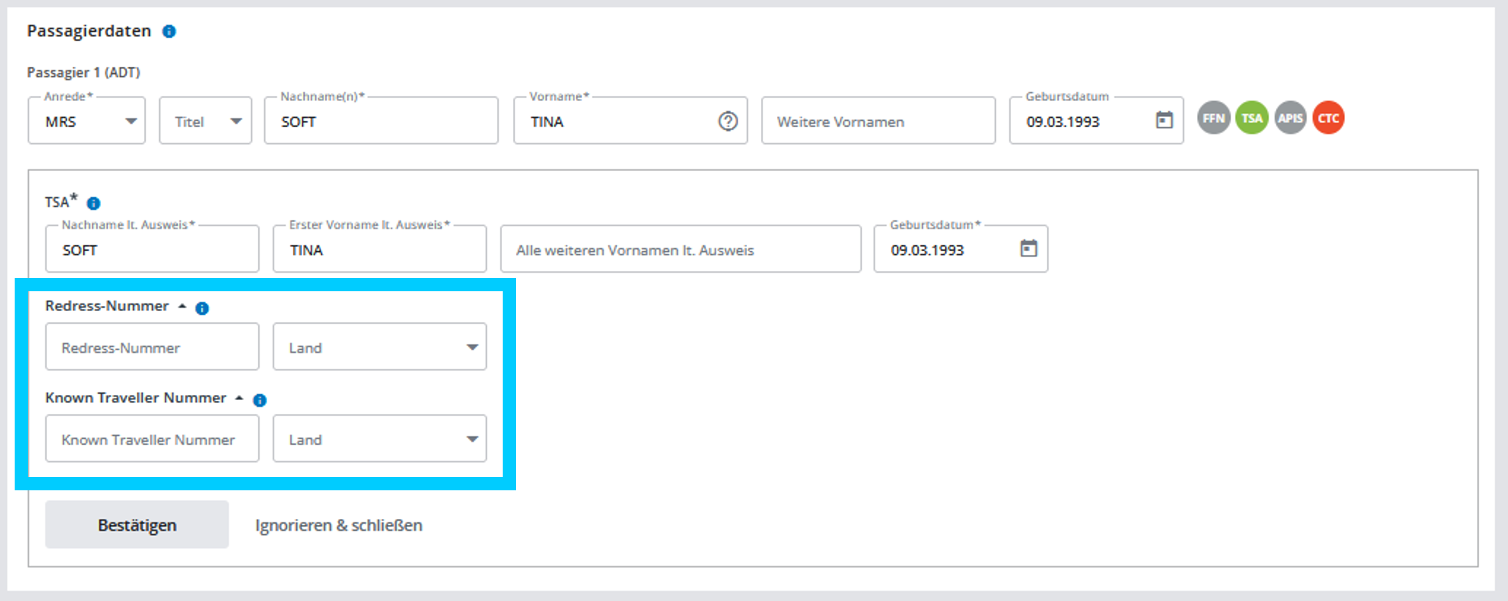Open Land dropdown for Redress-Nummer
Image resolution: width=1508 pixels, height=601 pixels.
pos(379,347)
